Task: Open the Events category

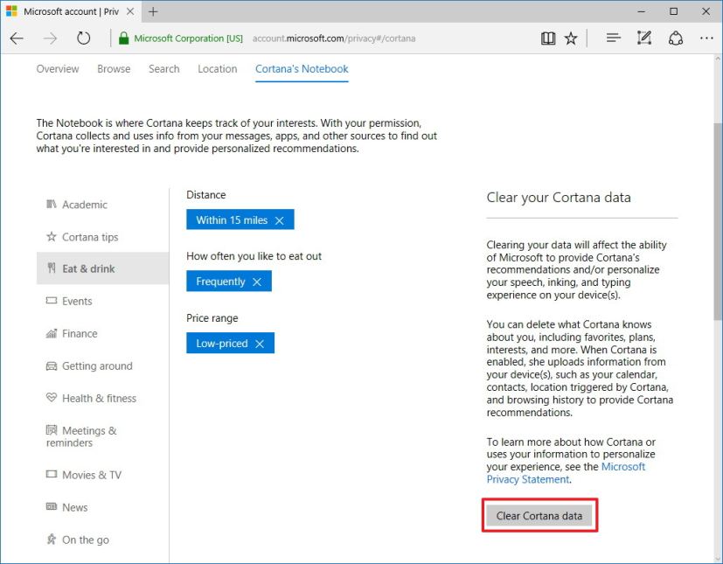Action: tap(102, 301)
